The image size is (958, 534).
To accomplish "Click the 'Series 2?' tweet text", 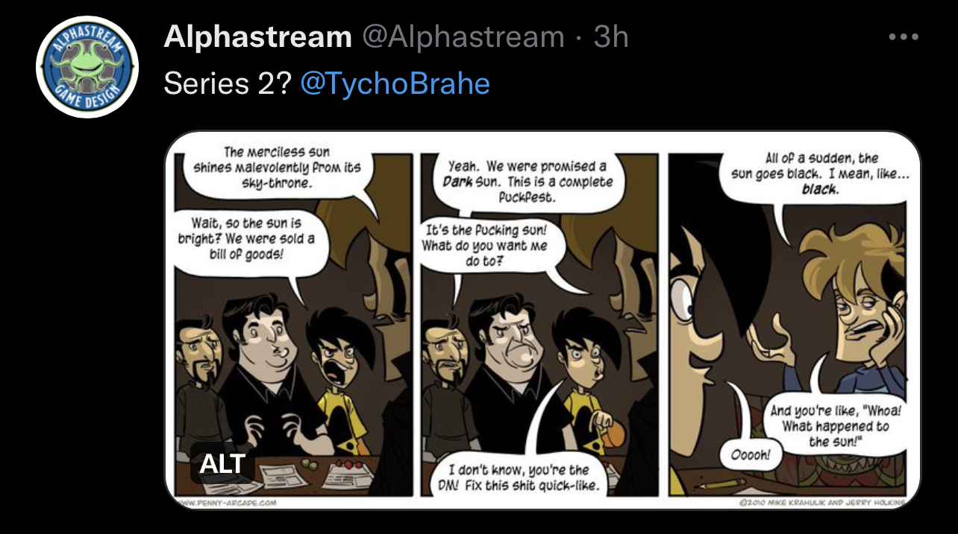I will pos(228,83).
